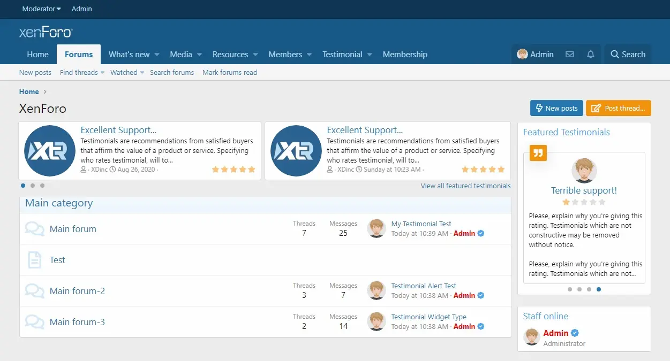This screenshot has width=670, height=361.
Task: Open the Main forum link
Action: pyautogui.click(x=73, y=229)
